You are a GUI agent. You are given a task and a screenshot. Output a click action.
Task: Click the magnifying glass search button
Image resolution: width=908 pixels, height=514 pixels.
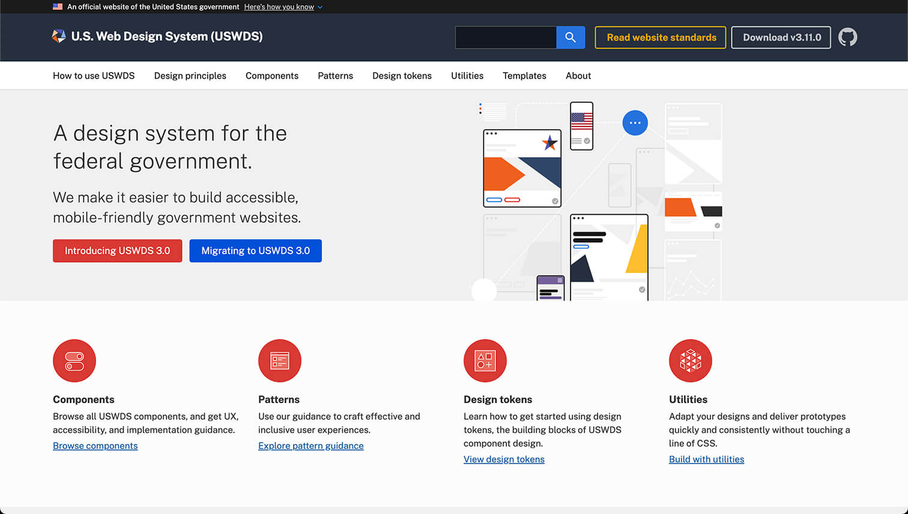571,37
